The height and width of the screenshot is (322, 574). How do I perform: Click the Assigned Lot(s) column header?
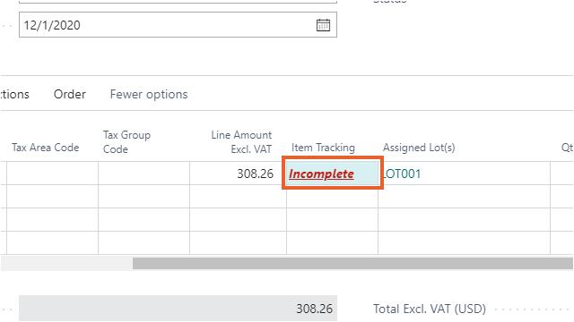[419, 148]
